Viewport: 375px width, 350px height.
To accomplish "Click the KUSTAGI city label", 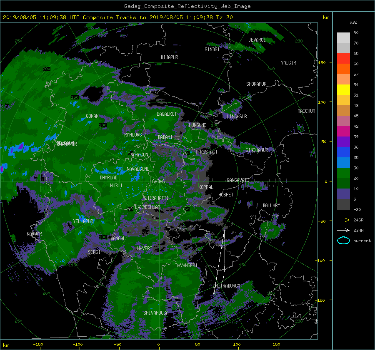I will tap(209, 152).
